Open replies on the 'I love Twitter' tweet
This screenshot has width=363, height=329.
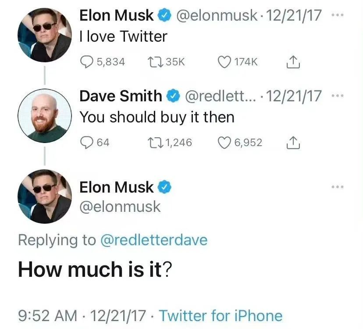[86, 62]
